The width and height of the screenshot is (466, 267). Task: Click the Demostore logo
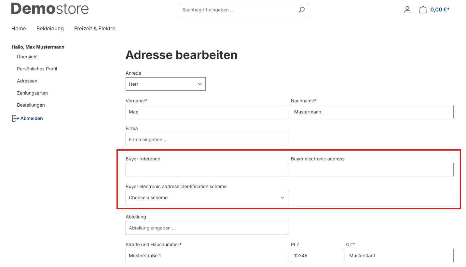pos(50,9)
